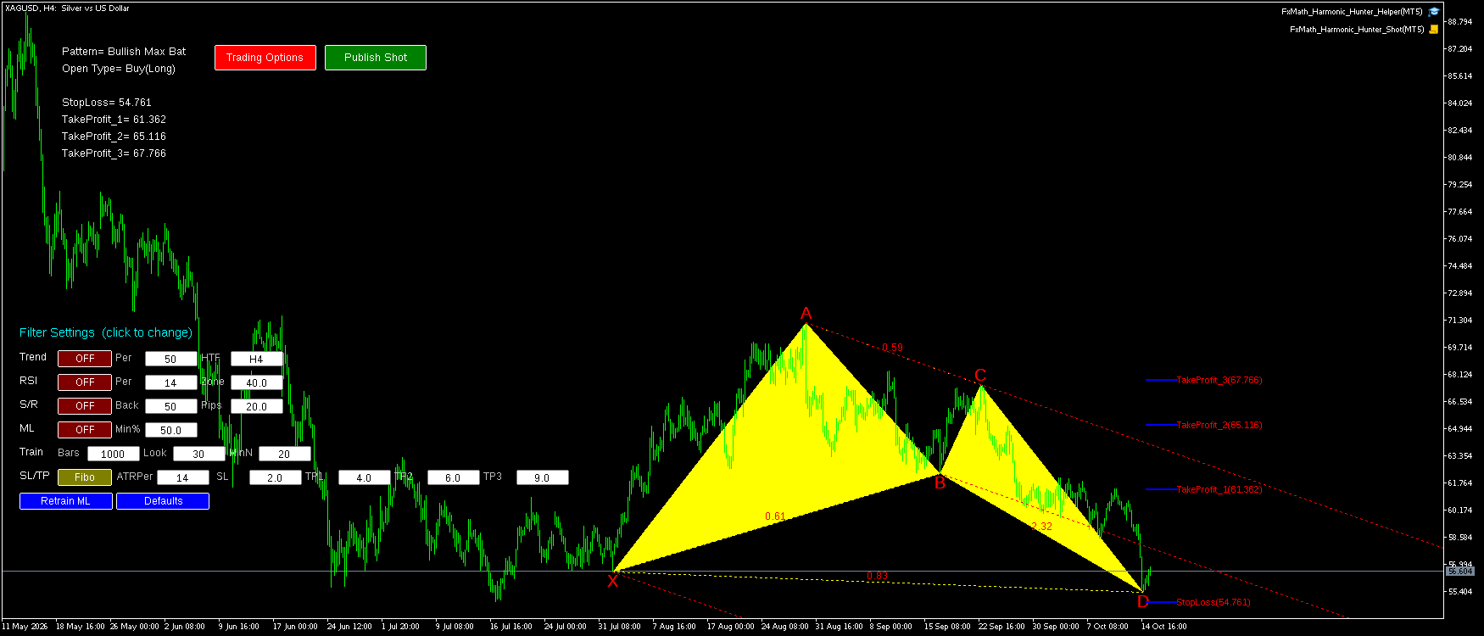Click the Open Type= Buy(Long) text
Screen dimensions: 1484x636
coord(119,69)
